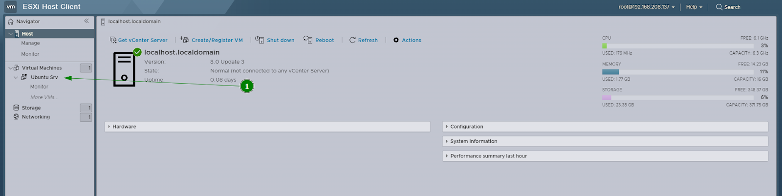This screenshot has width=782, height=196.
Task: Collapse the Ubuntu Srv tree node
Action: click(x=16, y=77)
